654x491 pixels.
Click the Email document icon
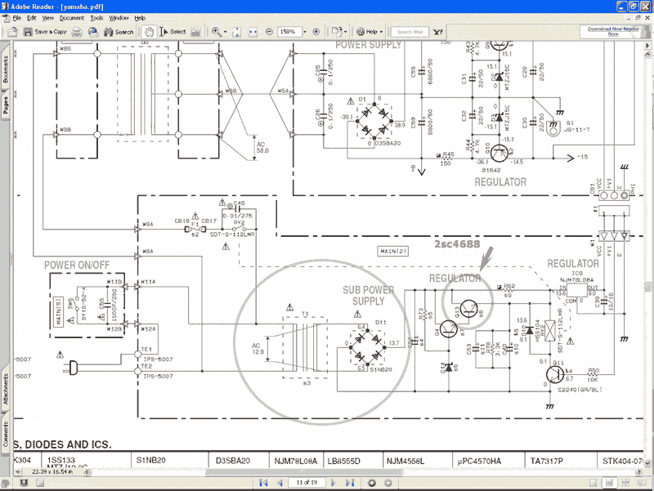pyautogui.click(x=93, y=32)
